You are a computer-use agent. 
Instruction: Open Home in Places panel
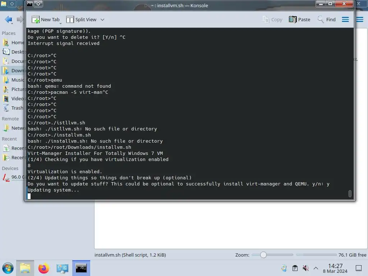(x=13, y=42)
